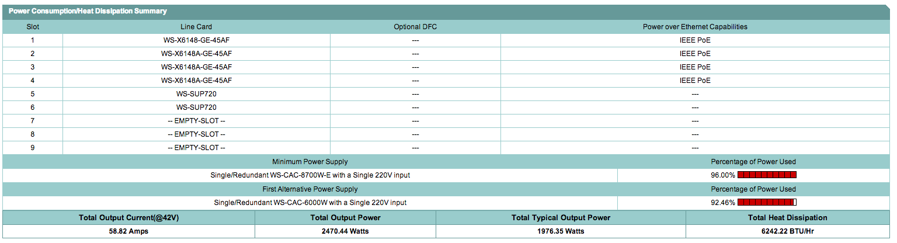Image resolution: width=897 pixels, height=243 pixels.
Task: Click the 2470.44 Watts total output power
Action: tap(345, 231)
